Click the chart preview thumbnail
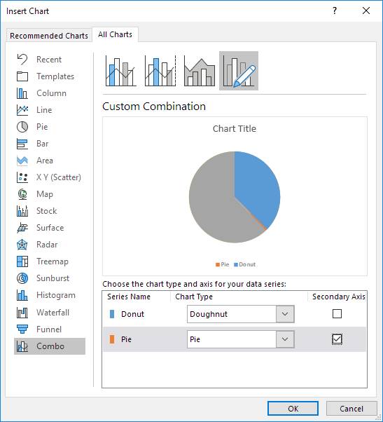Image resolution: width=383 pixels, height=422 pixels. (x=235, y=196)
